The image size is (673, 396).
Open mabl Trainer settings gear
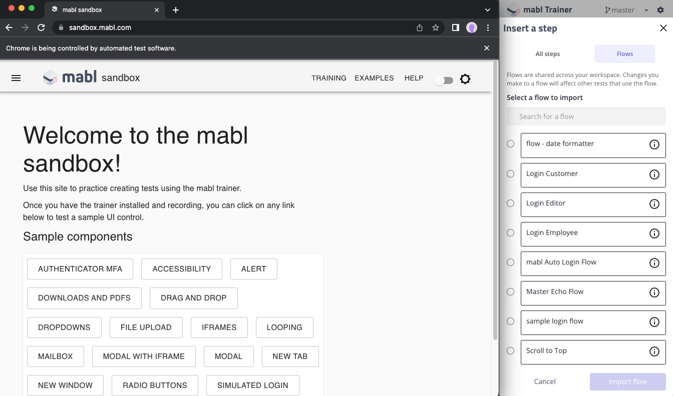660,10
